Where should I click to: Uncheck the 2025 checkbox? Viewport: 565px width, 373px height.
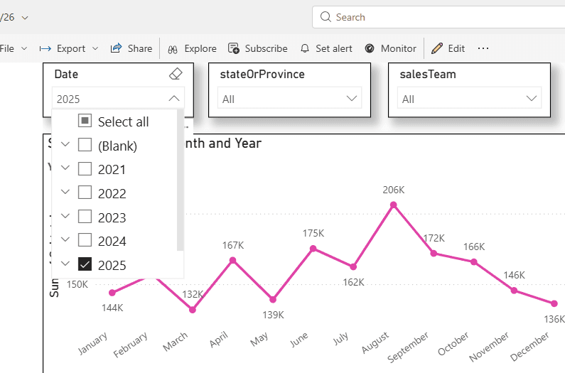(85, 264)
